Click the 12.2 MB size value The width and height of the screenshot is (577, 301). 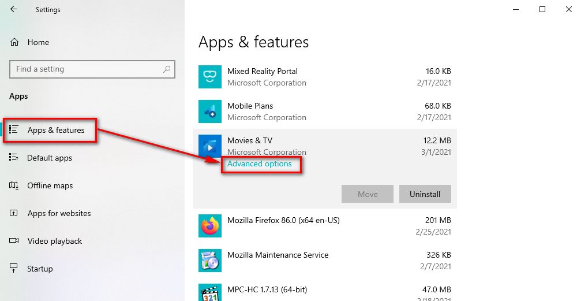click(x=437, y=140)
